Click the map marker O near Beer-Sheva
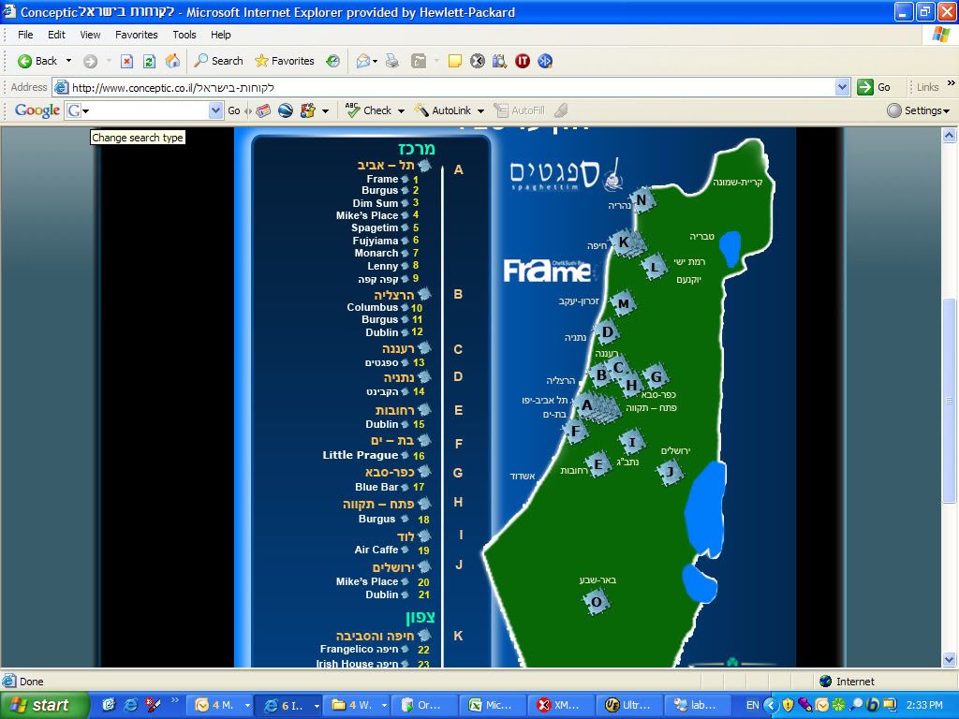Image resolution: width=959 pixels, height=719 pixels. (596, 602)
